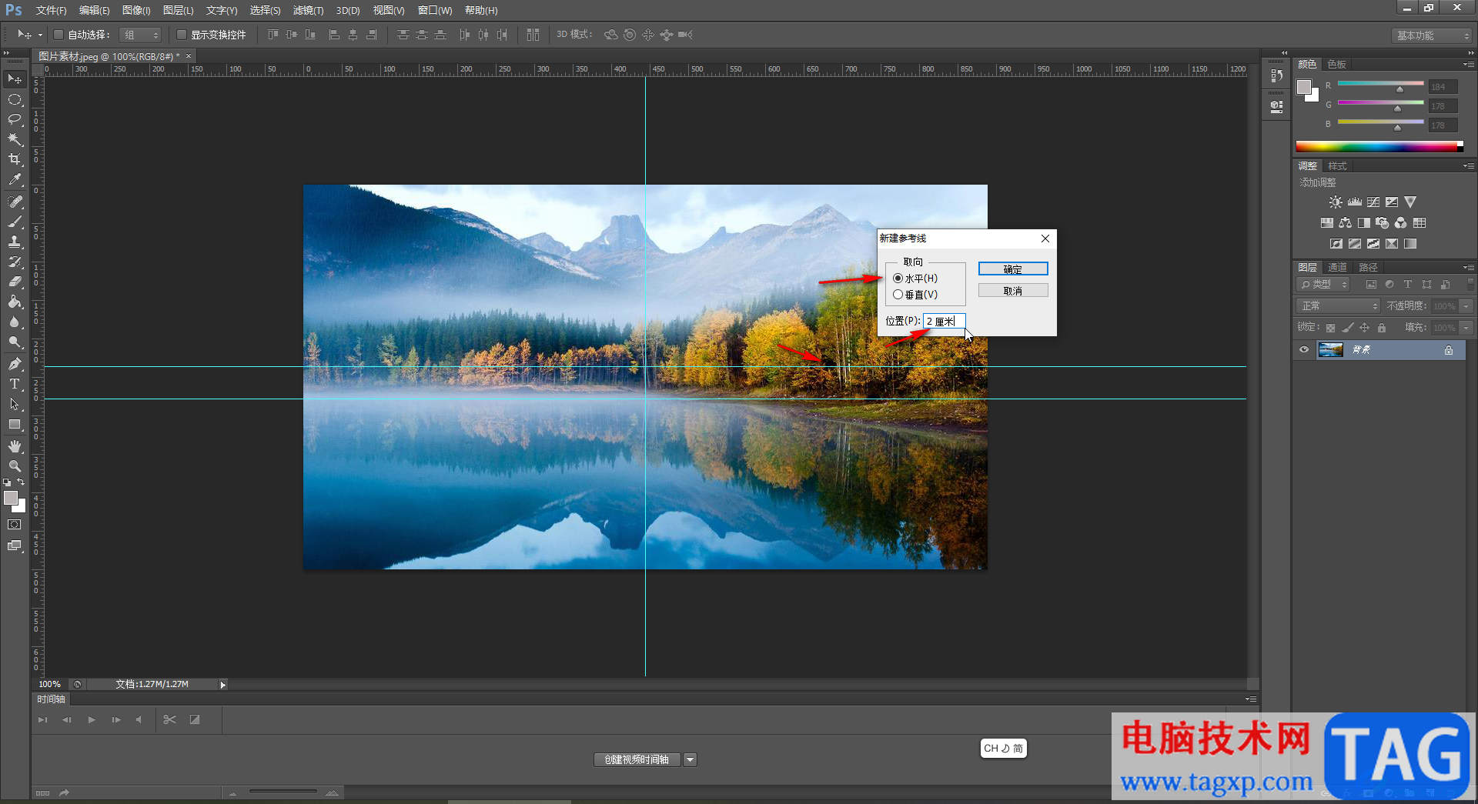Open the 不透明度 opacity dropdown arrow
1478x804 pixels.
[x=1466, y=306]
